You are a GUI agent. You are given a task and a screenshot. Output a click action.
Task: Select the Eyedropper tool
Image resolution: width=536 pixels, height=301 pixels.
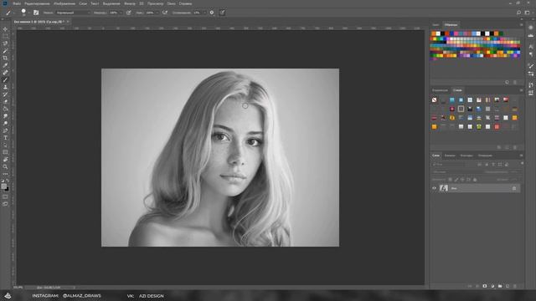5,65
